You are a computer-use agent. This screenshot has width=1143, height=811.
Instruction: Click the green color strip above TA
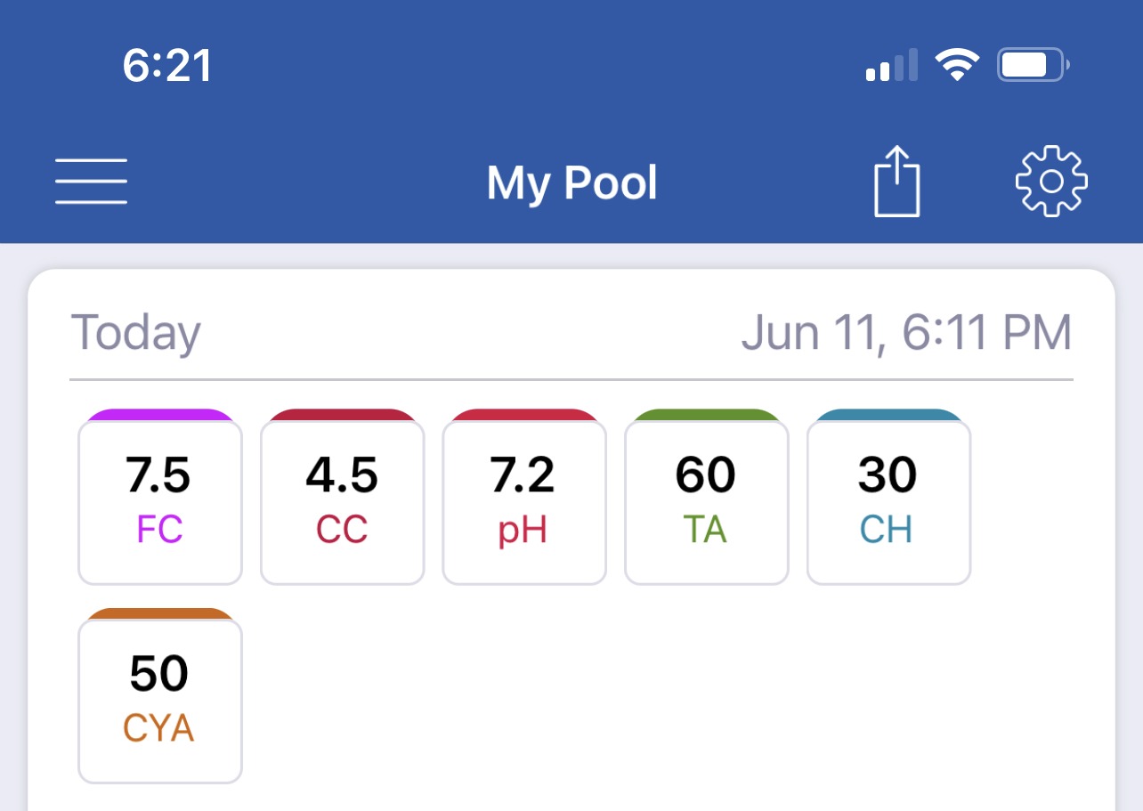click(x=706, y=414)
